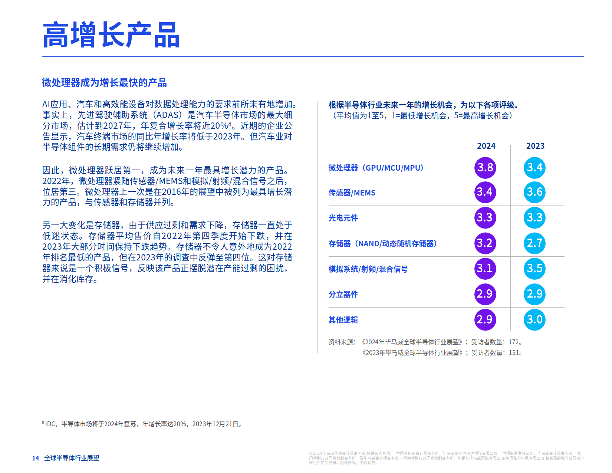
Task: Select the blue 2.7 circle in 存储器 row
Action: point(534,244)
